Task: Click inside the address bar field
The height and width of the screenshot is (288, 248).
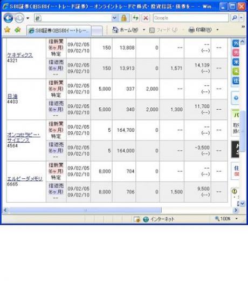Action: point(73,18)
